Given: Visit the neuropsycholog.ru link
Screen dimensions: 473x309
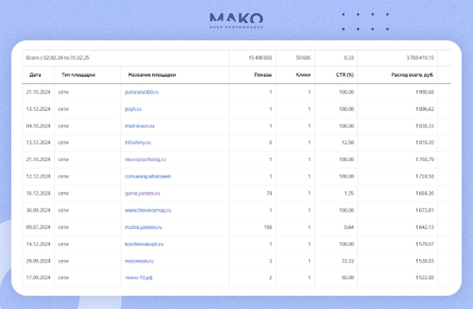Looking at the screenshot, I should coord(146,159).
